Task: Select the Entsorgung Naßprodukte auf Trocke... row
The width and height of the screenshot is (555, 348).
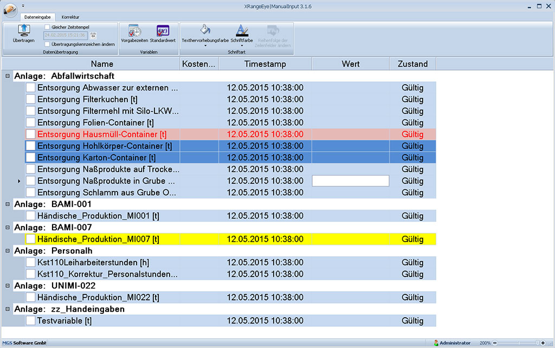Action: click(231, 169)
